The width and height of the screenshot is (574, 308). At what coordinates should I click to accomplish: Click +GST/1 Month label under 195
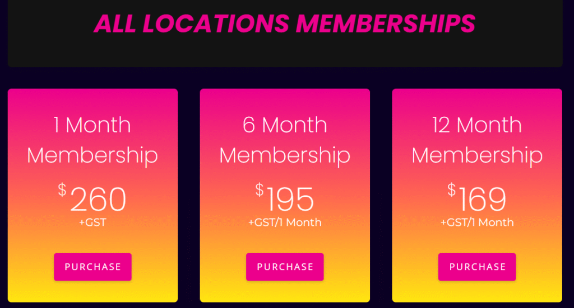285,222
